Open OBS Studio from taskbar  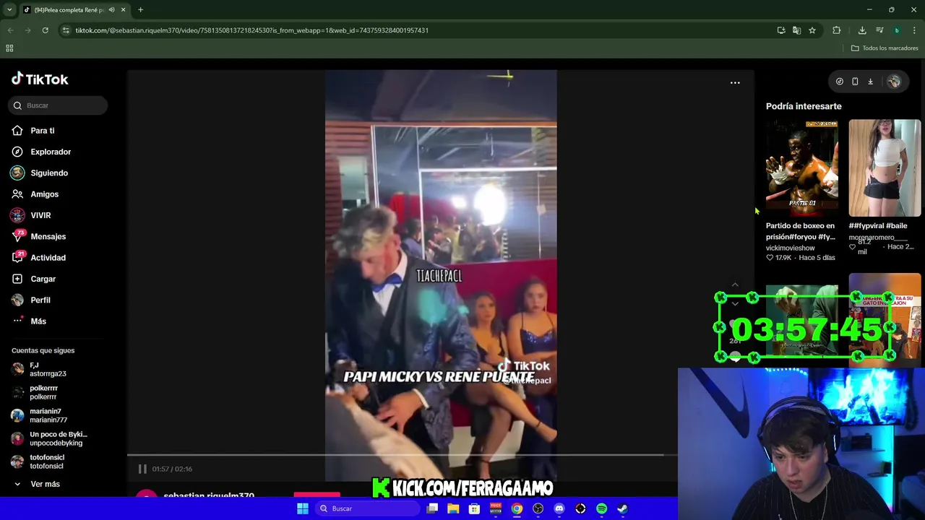coord(538,508)
